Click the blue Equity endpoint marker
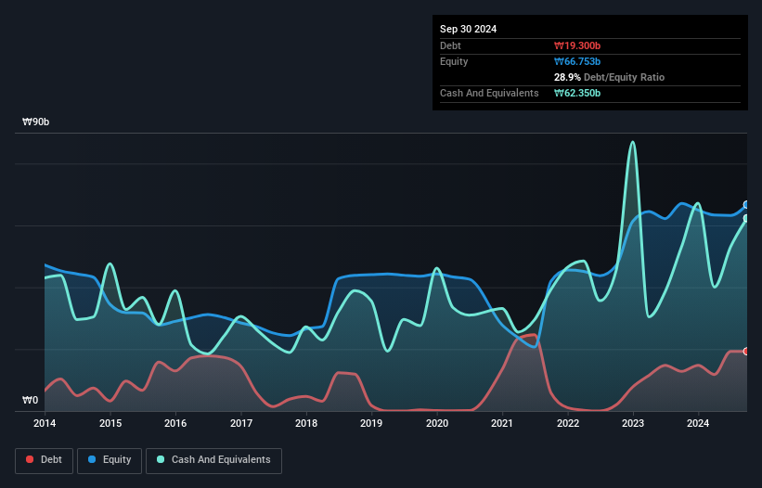This screenshot has height=488, width=762. [x=746, y=205]
